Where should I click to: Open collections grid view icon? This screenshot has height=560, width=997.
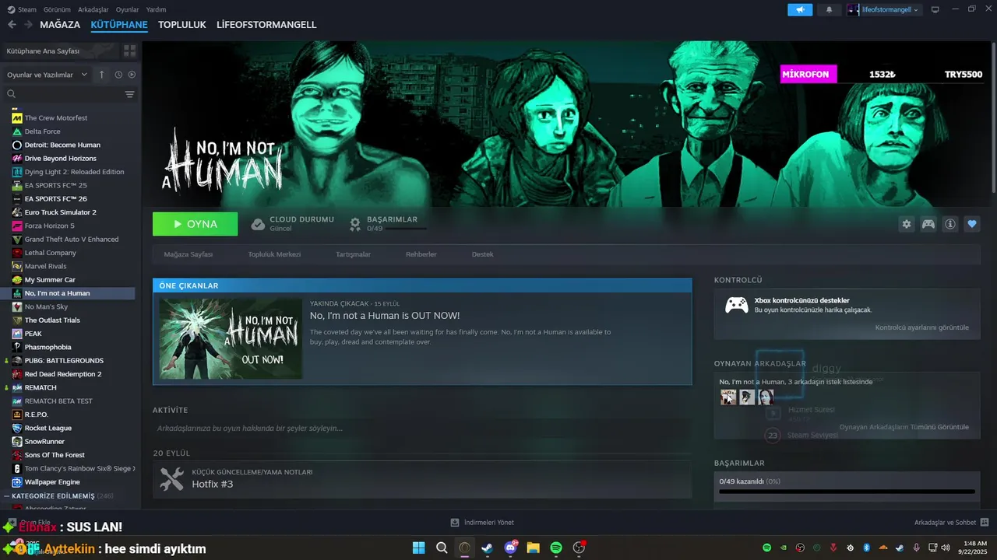(x=129, y=51)
